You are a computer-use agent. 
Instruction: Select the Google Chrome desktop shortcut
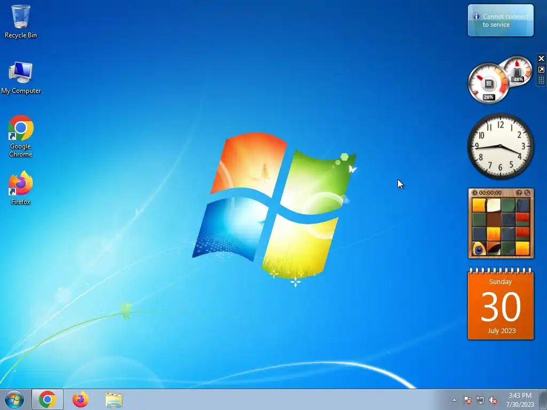click(21, 136)
